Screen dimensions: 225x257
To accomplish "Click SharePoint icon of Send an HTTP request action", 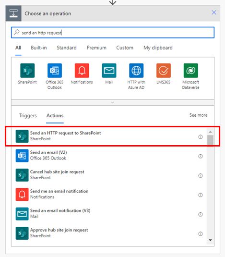I will (22, 136).
